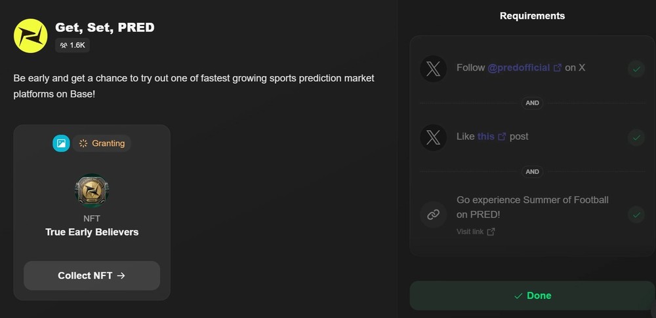
Task: Click the Requirements heading
Action: coord(532,16)
